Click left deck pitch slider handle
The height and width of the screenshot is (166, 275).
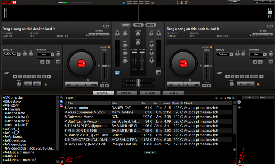[x=105, y=66]
